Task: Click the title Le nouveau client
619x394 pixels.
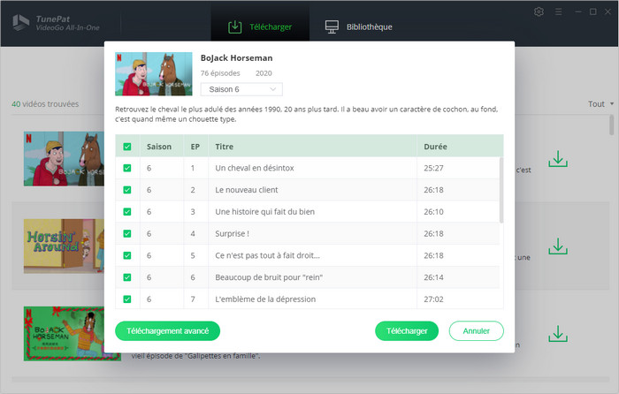Action: click(247, 190)
